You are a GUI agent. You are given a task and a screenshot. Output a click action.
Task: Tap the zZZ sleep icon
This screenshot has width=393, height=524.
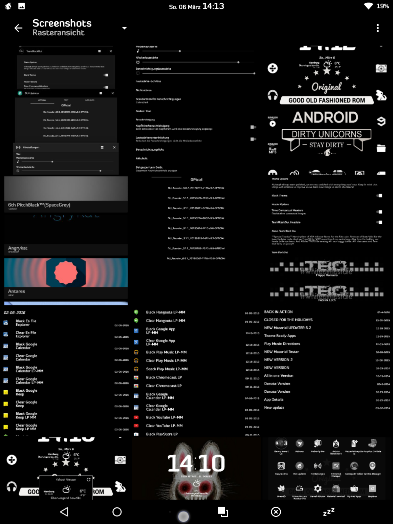point(328,512)
